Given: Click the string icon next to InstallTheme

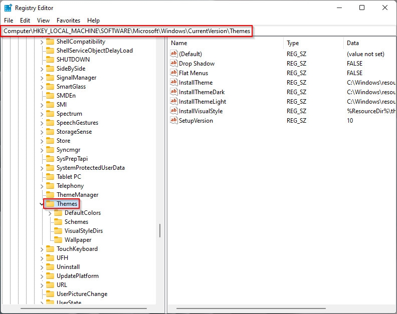Looking at the screenshot, I should pyautogui.click(x=173, y=82).
